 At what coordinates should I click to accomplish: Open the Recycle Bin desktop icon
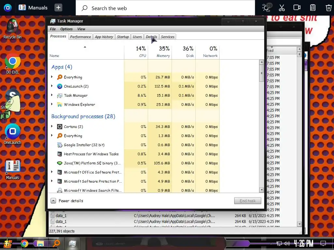[12, 29]
